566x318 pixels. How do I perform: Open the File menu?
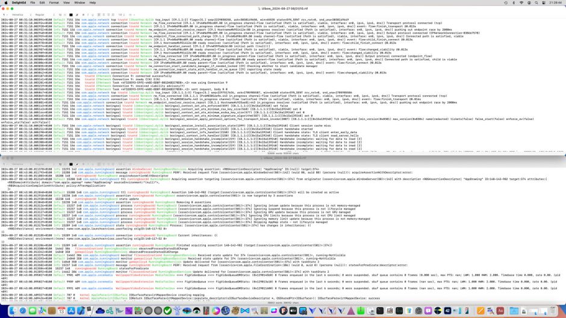coord(33,2)
